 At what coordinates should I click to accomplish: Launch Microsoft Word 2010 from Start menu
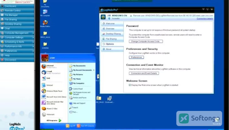click(54, 97)
